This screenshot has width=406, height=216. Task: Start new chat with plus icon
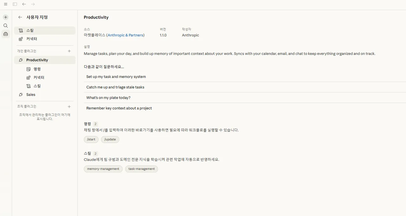[x=6, y=17]
